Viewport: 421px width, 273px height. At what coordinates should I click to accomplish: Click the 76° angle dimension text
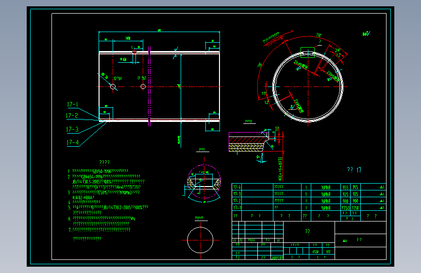click(x=319, y=35)
